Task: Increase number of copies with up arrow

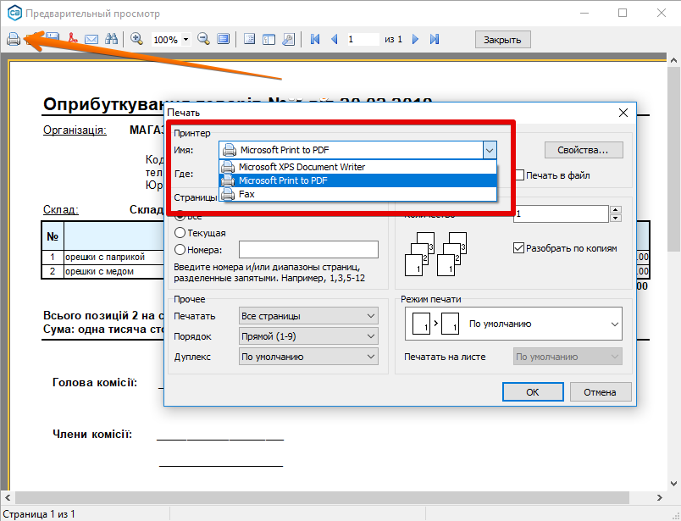Action: point(616,210)
